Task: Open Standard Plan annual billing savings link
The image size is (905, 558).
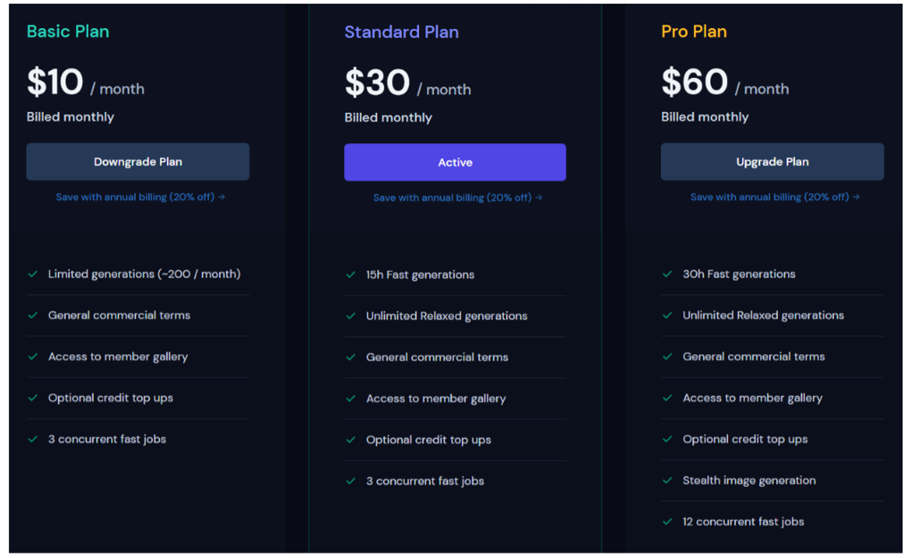Action: pyautogui.click(x=457, y=197)
